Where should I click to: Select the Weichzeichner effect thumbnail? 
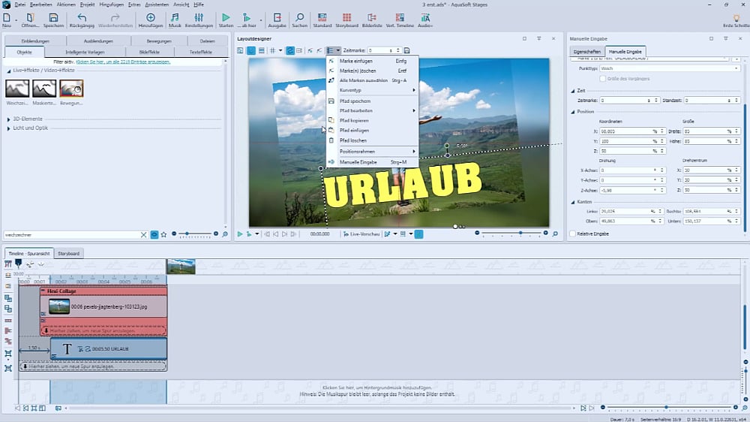[16, 89]
